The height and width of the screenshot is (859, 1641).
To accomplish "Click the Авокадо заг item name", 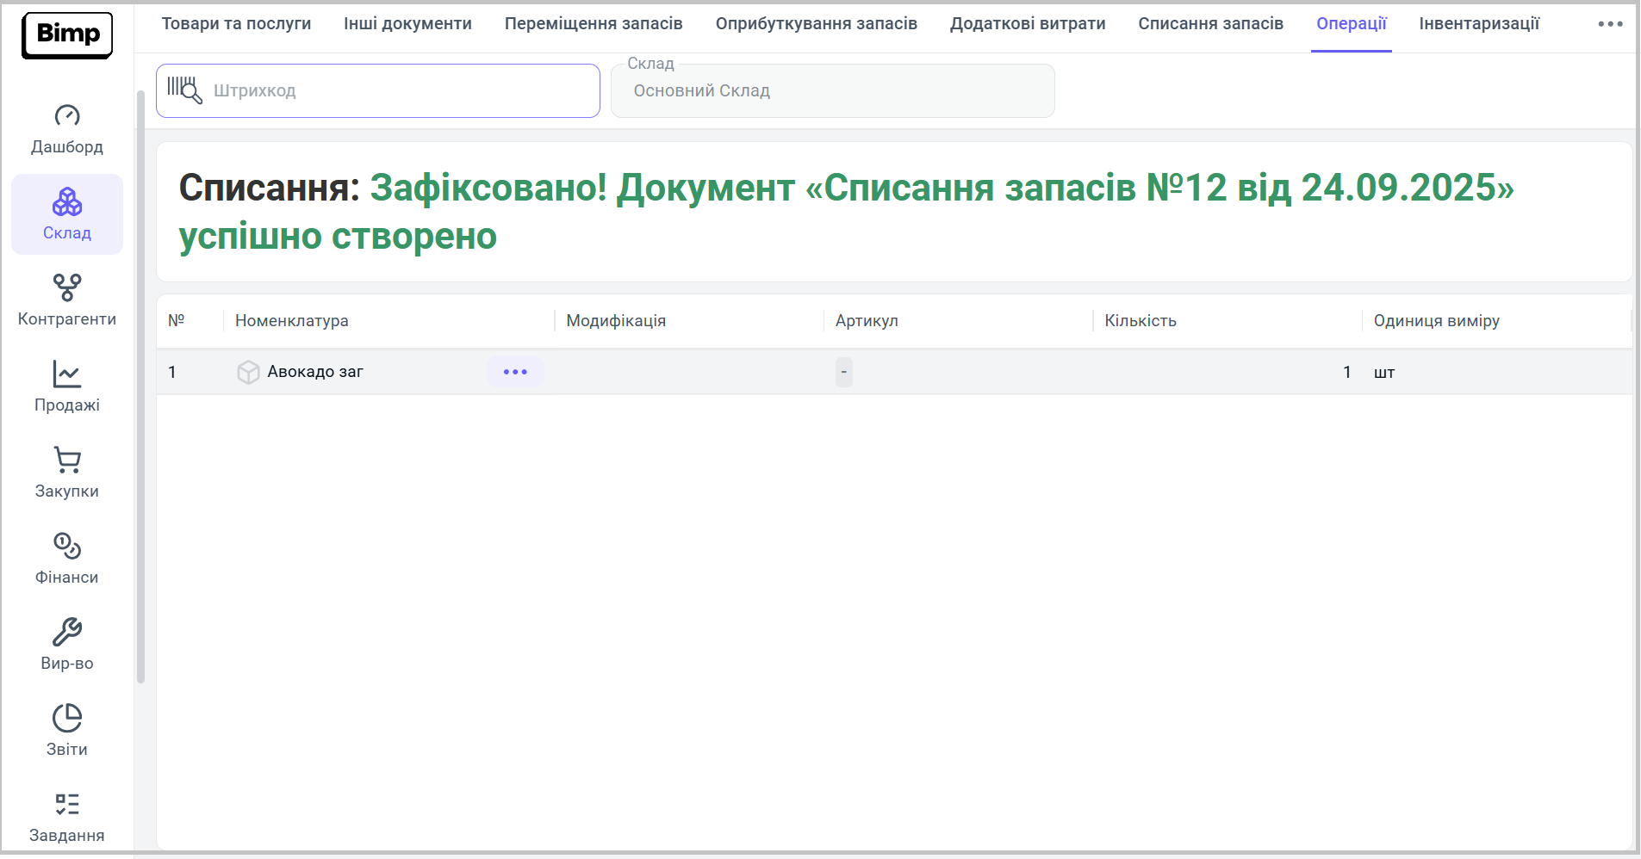I will point(315,372).
